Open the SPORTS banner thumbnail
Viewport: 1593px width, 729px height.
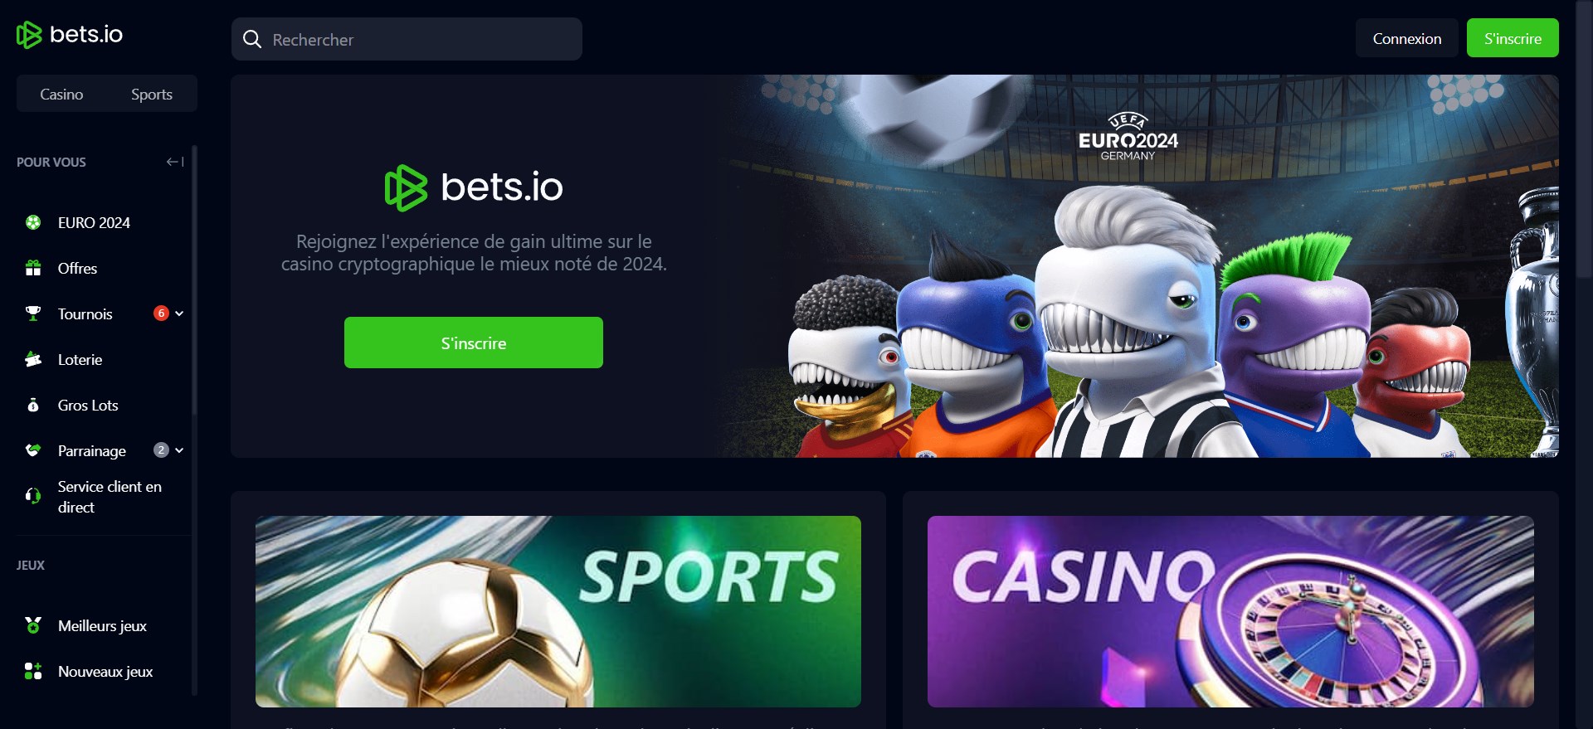pos(558,611)
